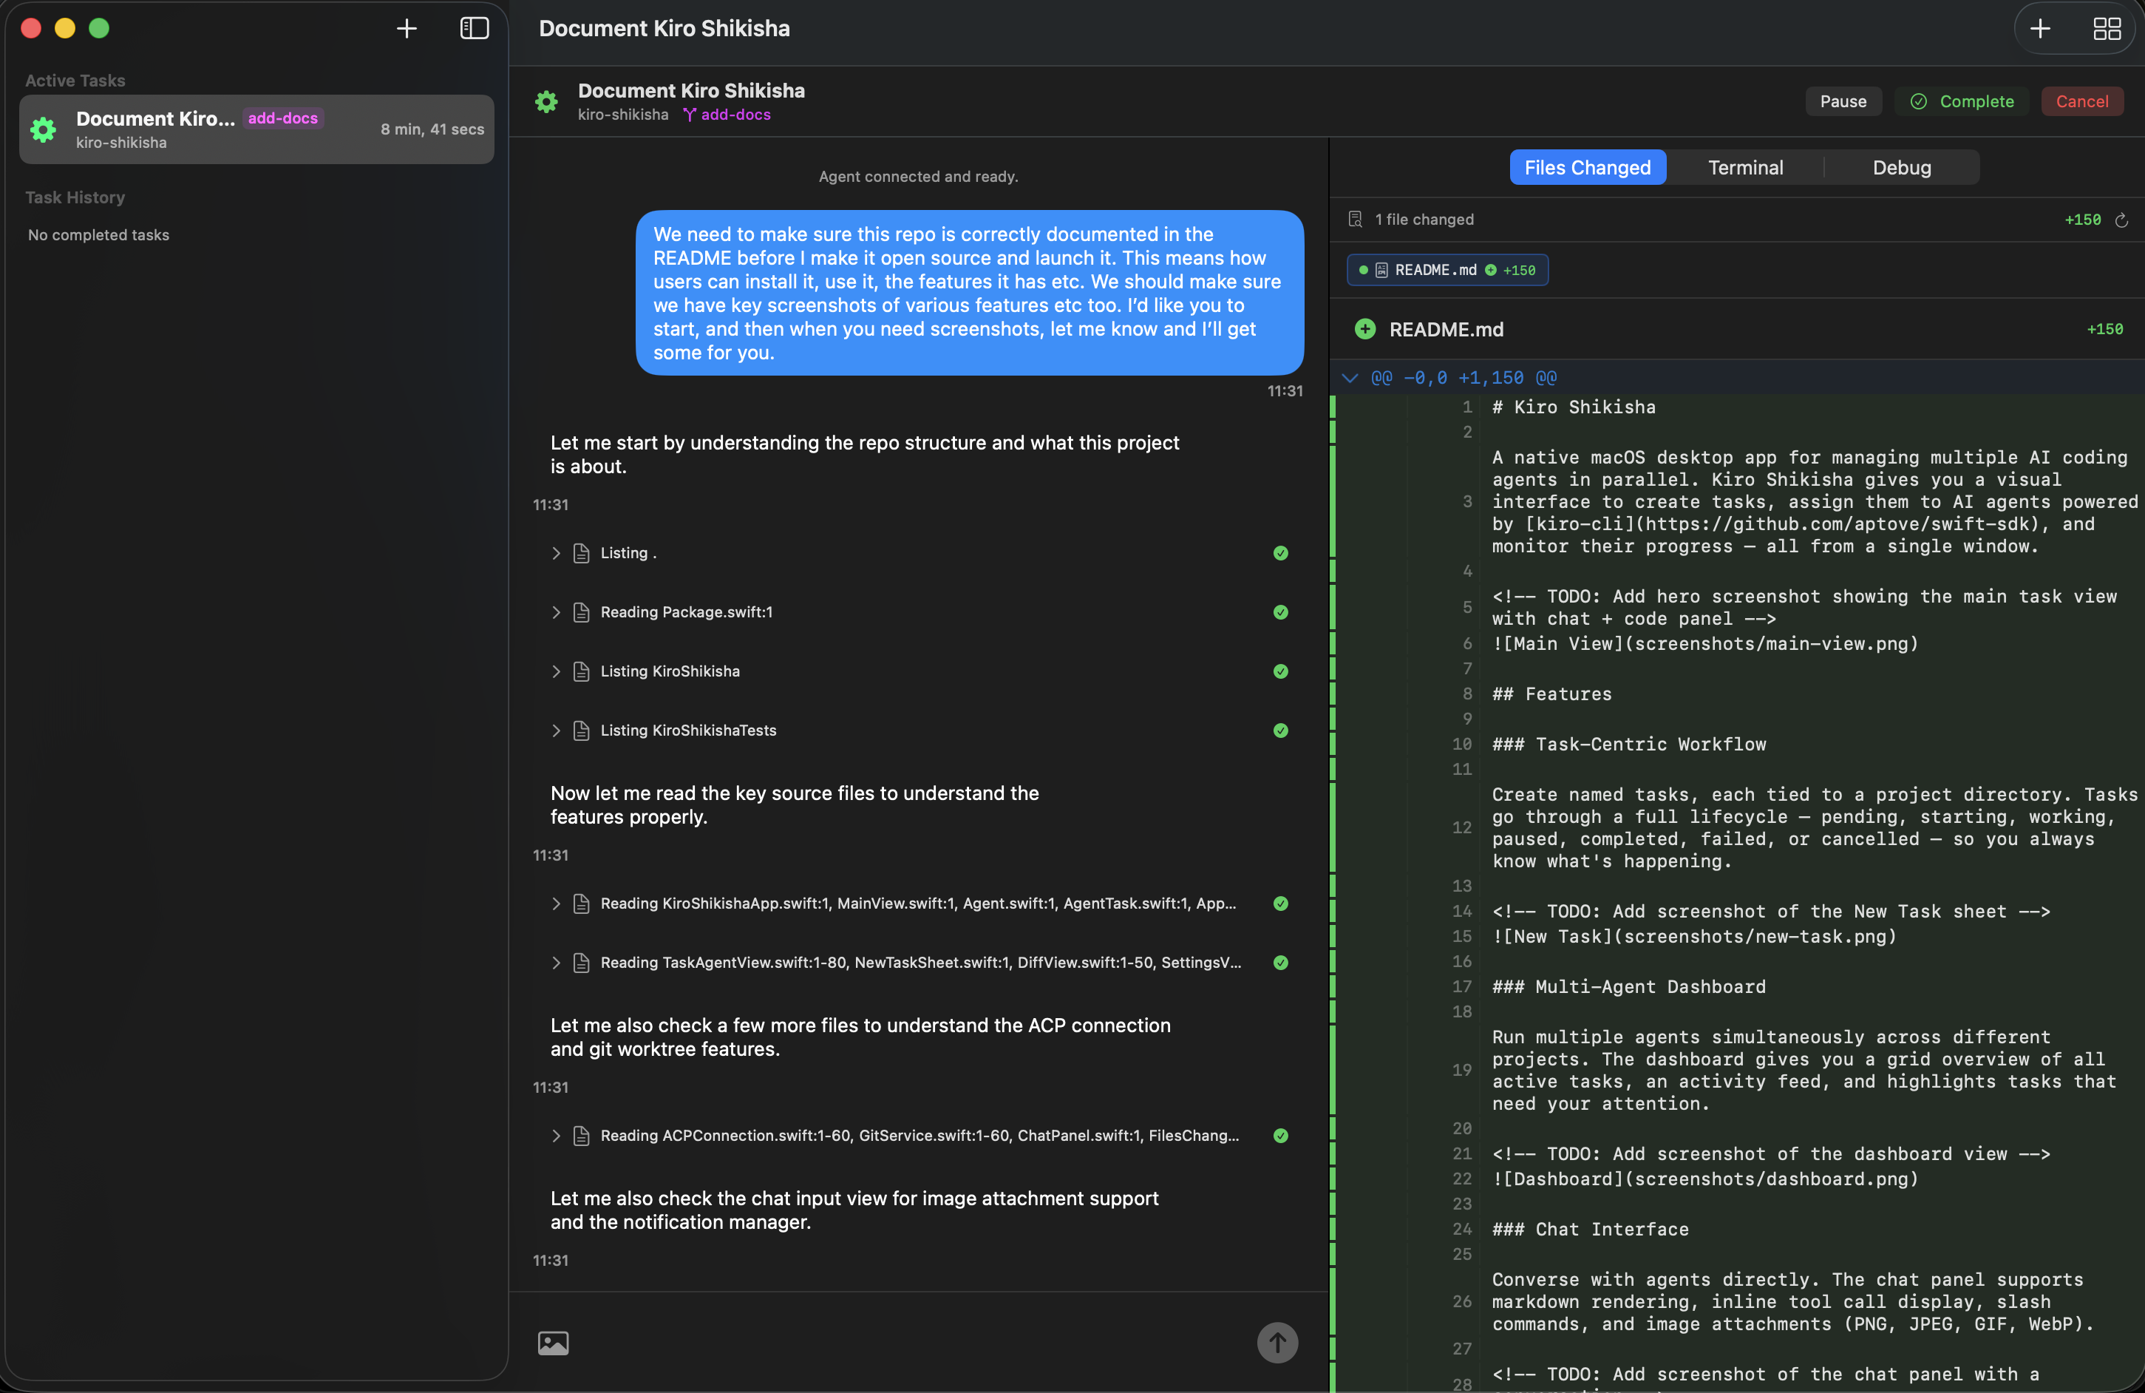Click the document icon beside Listing KiroShikishaTests

(581, 731)
